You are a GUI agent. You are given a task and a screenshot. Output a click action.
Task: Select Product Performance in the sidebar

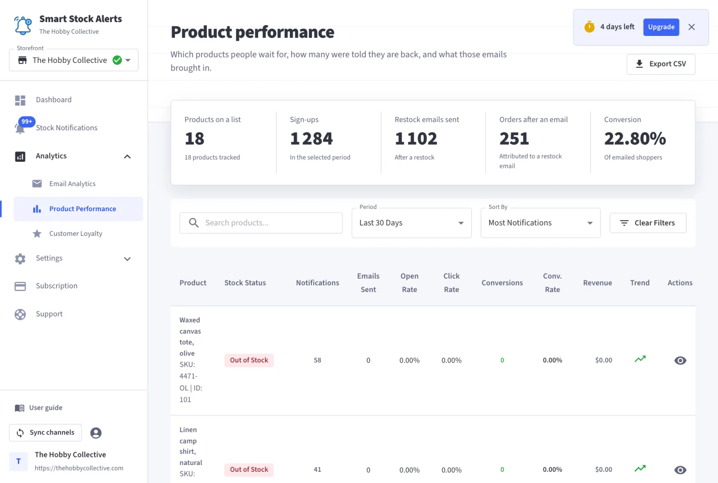(x=78, y=209)
